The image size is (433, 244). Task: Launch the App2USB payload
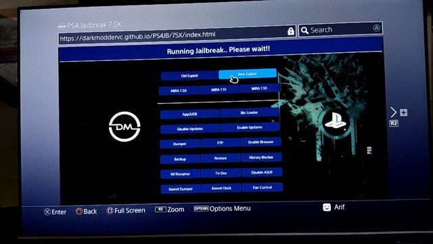(x=189, y=114)
